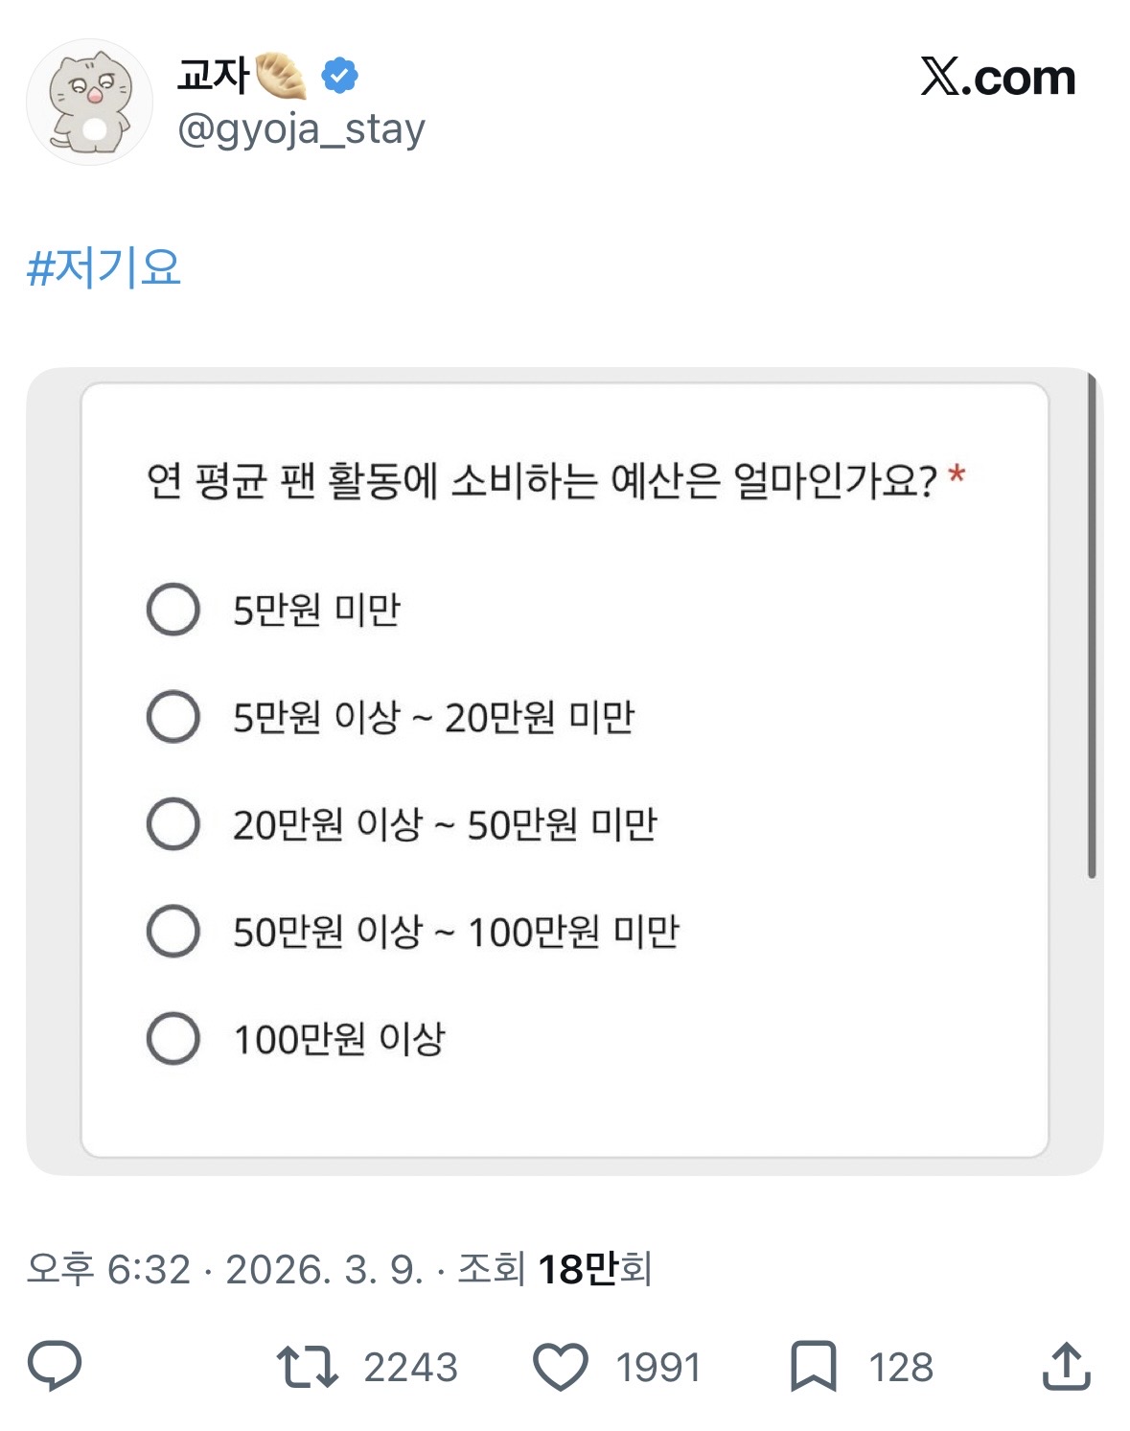Select '20만원 이상 ~ 50만원 미만' radio

click(173, 824)
